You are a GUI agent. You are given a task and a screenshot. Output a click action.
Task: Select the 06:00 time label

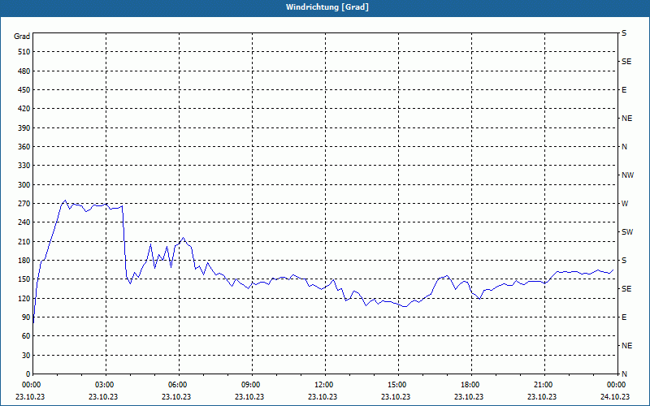click(x=177, y=385)
